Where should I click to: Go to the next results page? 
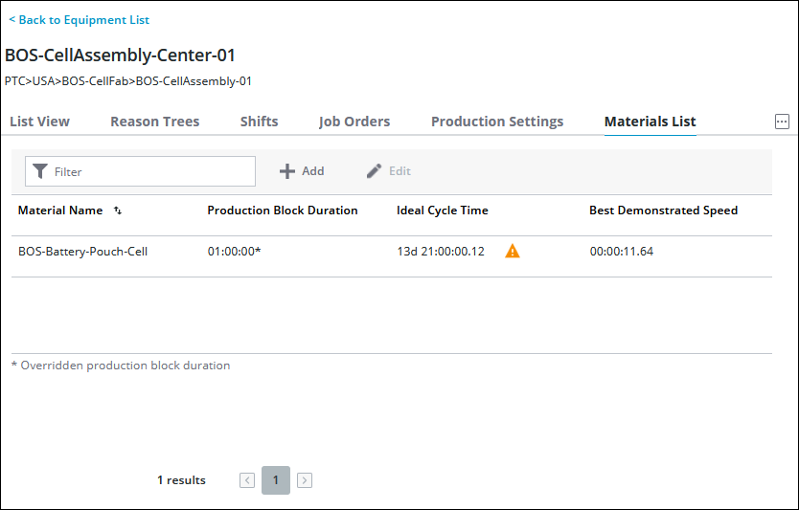click(305, 480)
